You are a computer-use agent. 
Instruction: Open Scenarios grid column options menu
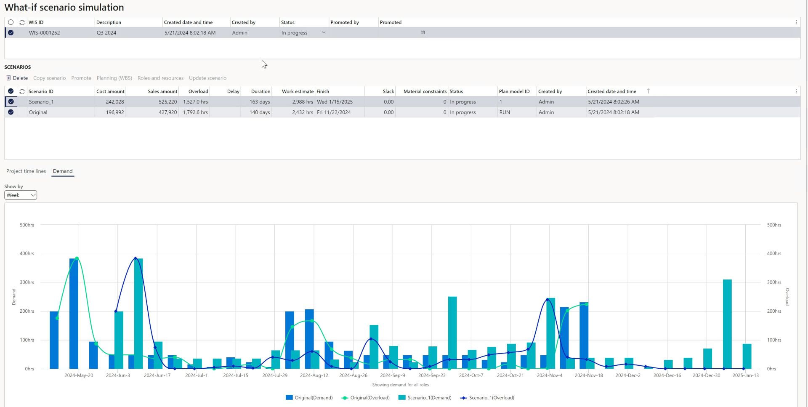point(796,91)
